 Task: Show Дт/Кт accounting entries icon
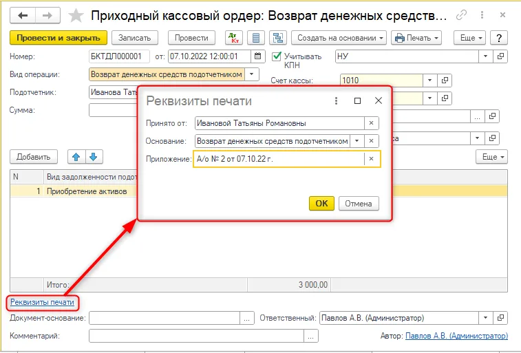click(x=234, y=38)
